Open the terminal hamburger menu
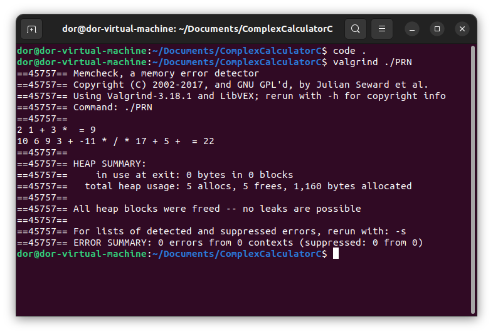 pyautogui.click(x=382, y=29)
